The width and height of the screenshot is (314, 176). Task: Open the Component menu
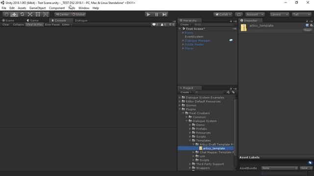[57, 8]
